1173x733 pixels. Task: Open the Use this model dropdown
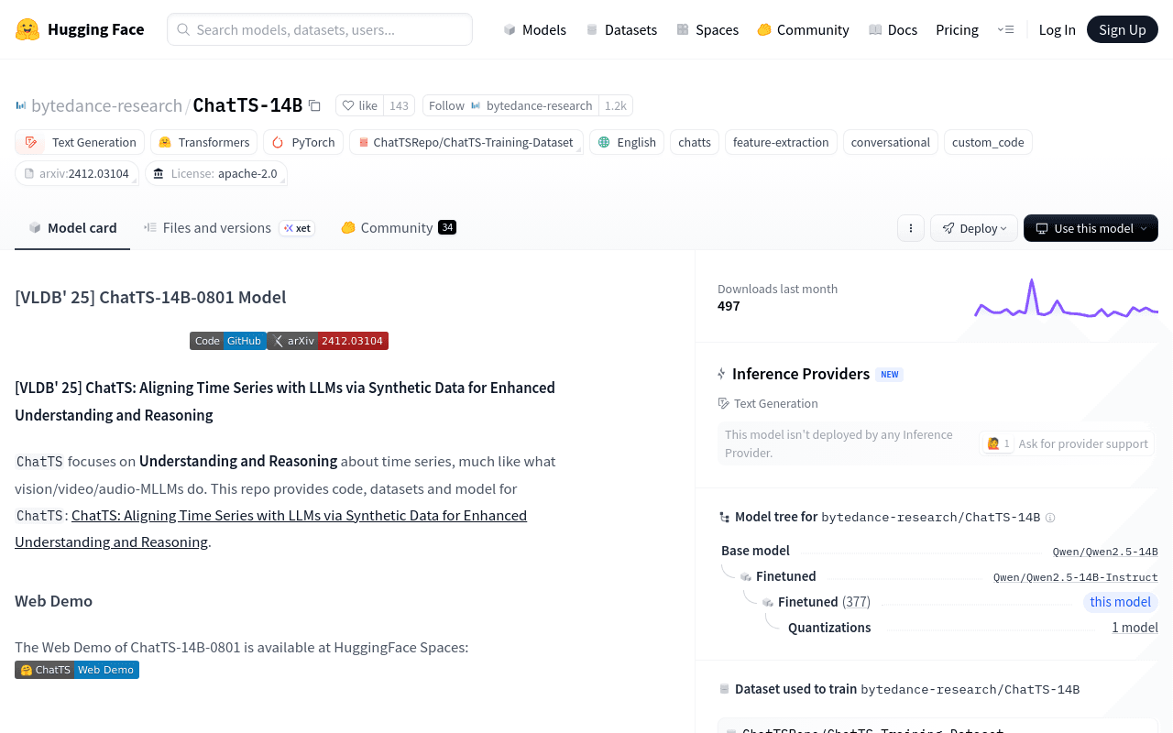1091,228
